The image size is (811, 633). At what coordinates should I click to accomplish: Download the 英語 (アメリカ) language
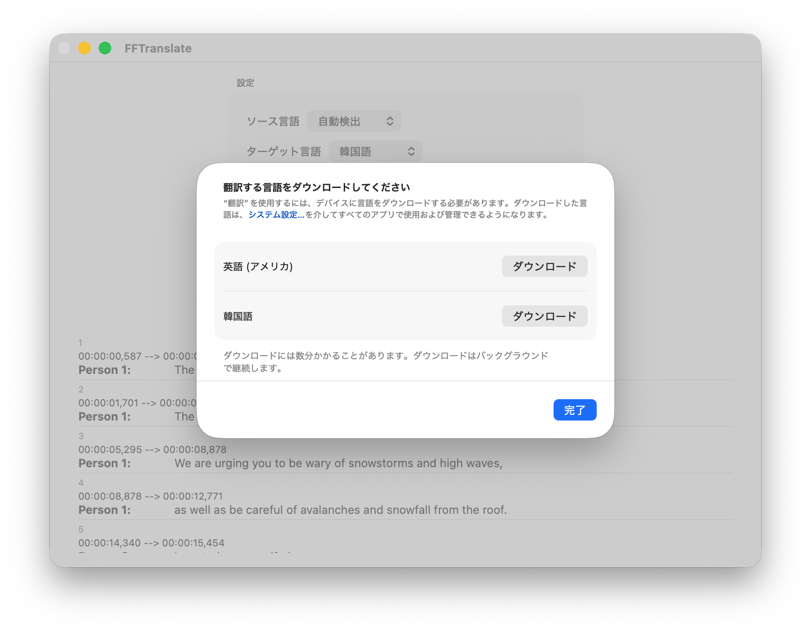point(544,266)
